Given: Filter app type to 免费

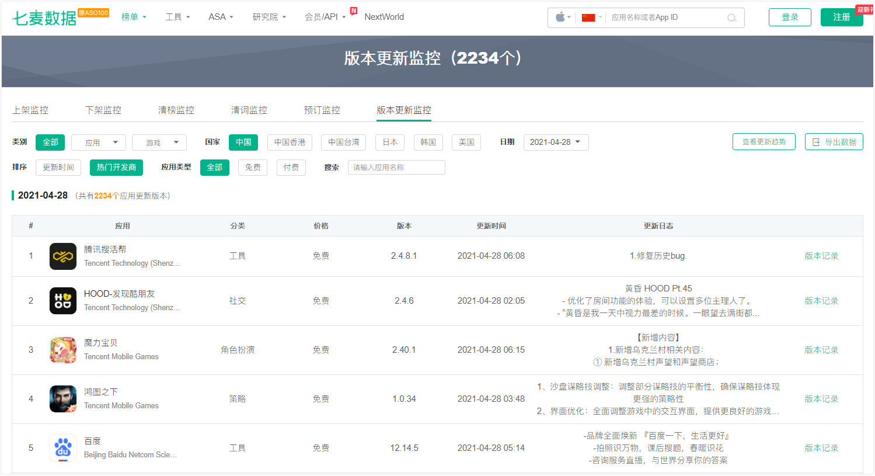Looking at the screenshot, I should 253,168.
